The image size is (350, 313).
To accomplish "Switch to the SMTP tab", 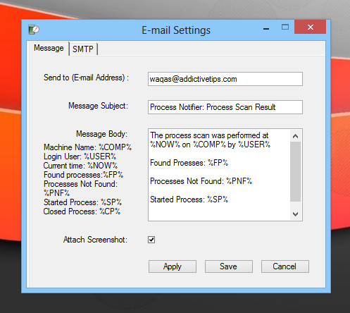I will point(83,49).
